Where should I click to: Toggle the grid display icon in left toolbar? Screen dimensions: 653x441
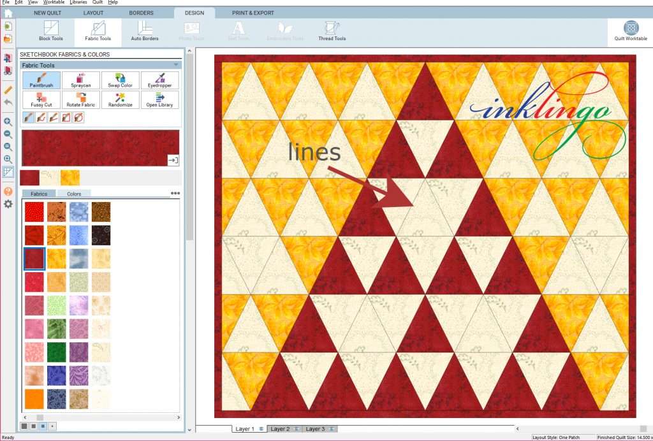[x=8, y=172]
